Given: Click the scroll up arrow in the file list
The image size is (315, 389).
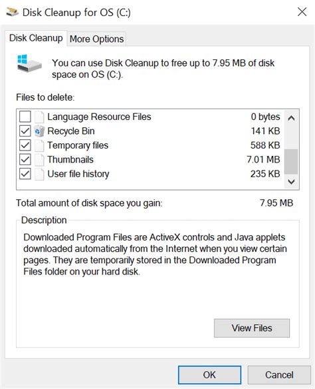Looking at the screenshot, I should 291,118.
